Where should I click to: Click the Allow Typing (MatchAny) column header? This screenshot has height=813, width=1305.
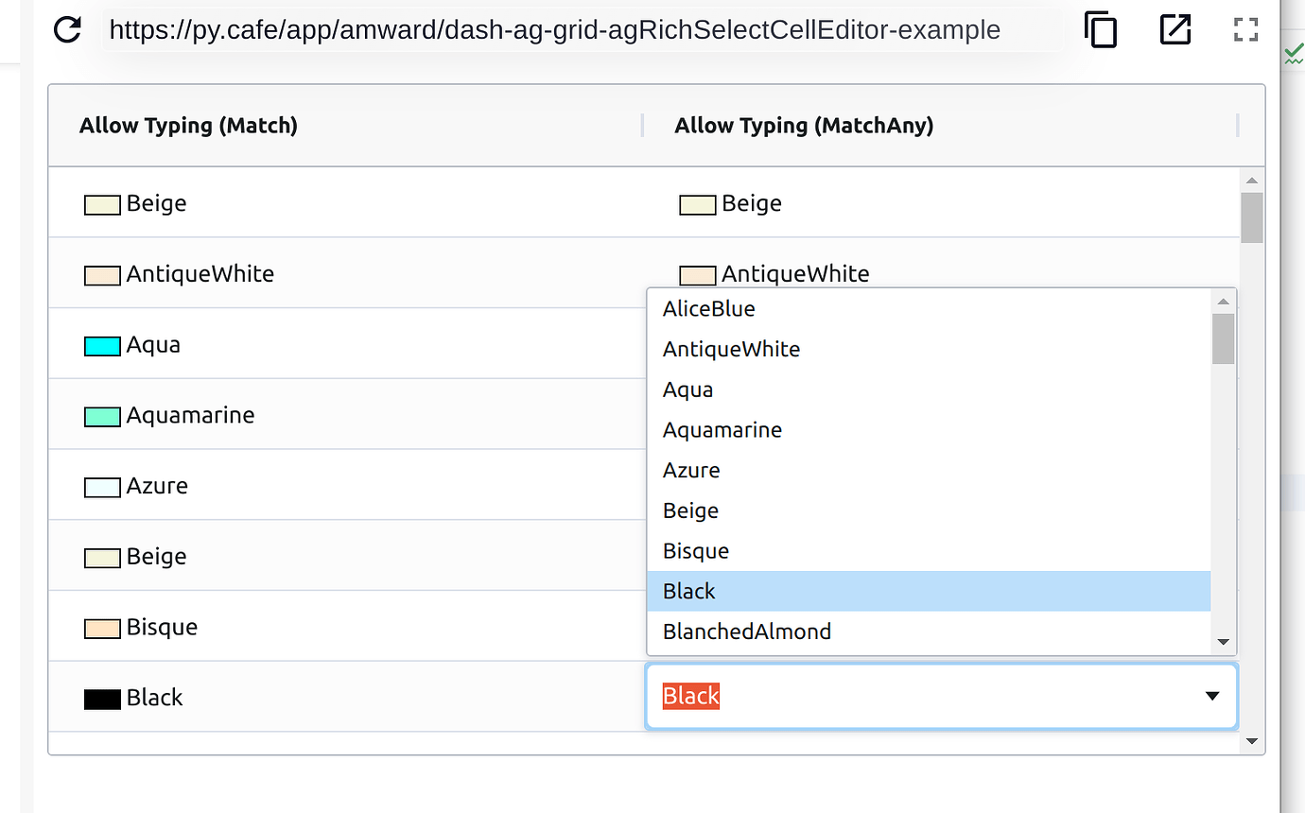point(804,125)
